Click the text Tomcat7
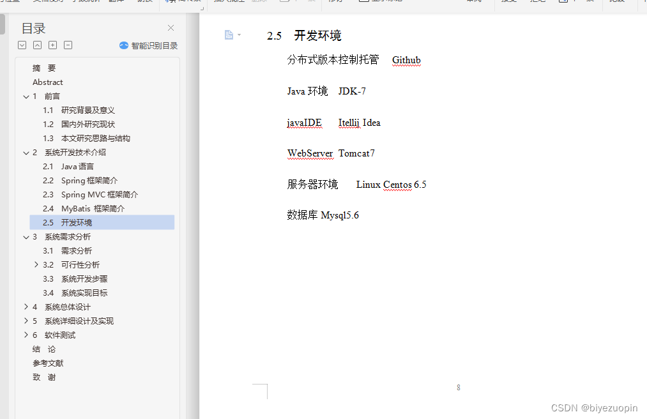Screen dimensions: 647x419 [x=356, y=153]
